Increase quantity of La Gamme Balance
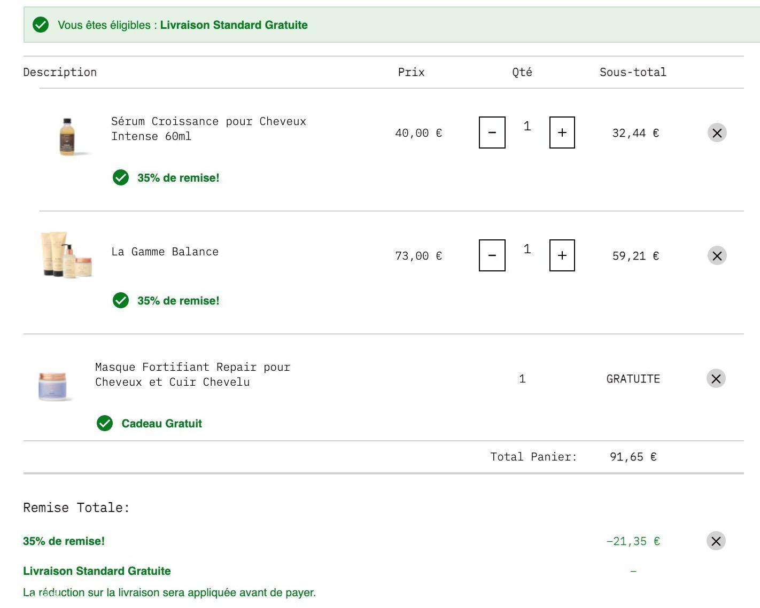760x608 pixels. click(562, 255)
